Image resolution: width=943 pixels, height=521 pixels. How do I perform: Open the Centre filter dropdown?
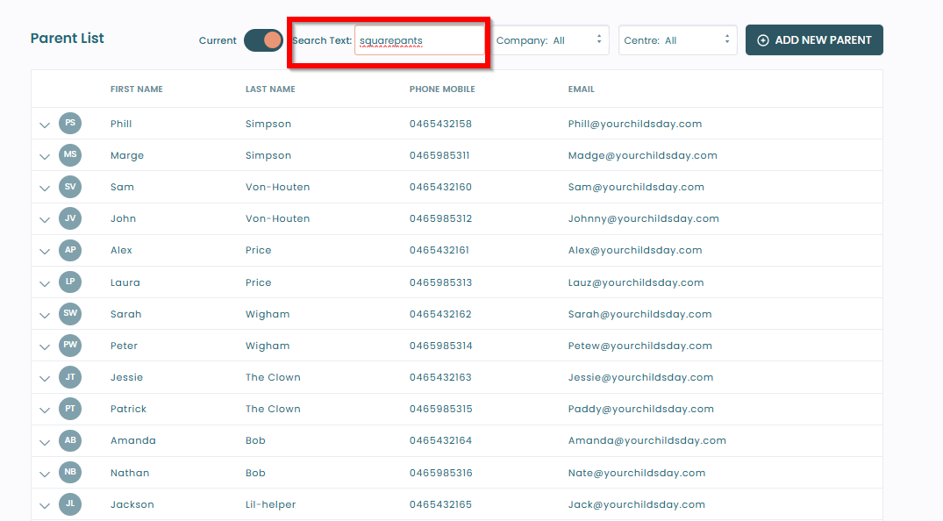[678, 40]
